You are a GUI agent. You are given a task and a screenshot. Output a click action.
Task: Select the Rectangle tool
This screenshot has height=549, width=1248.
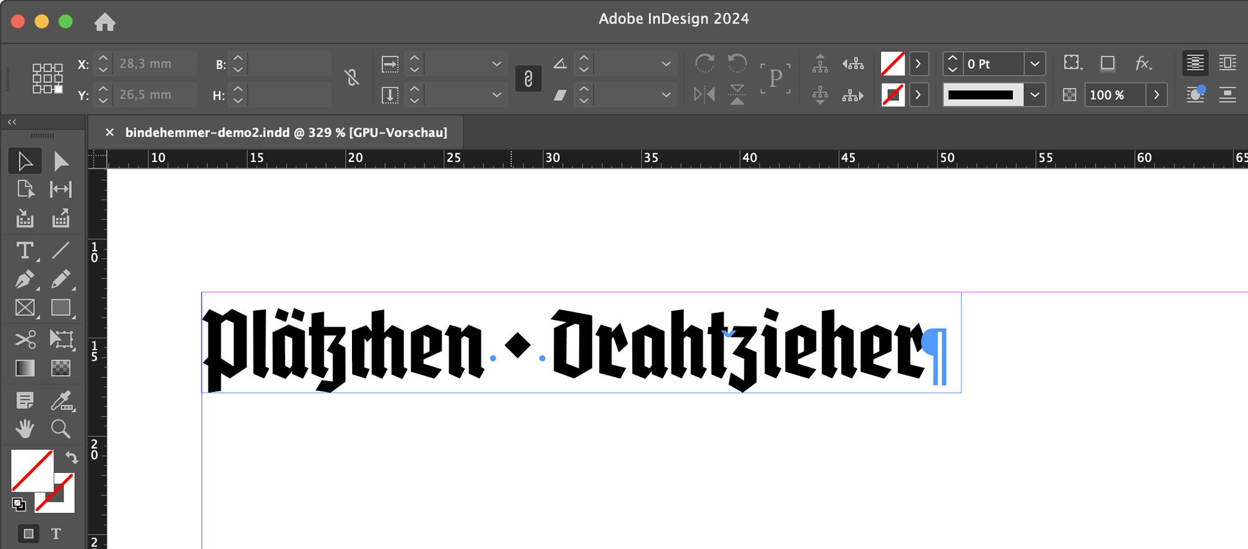tap(61, 308)
